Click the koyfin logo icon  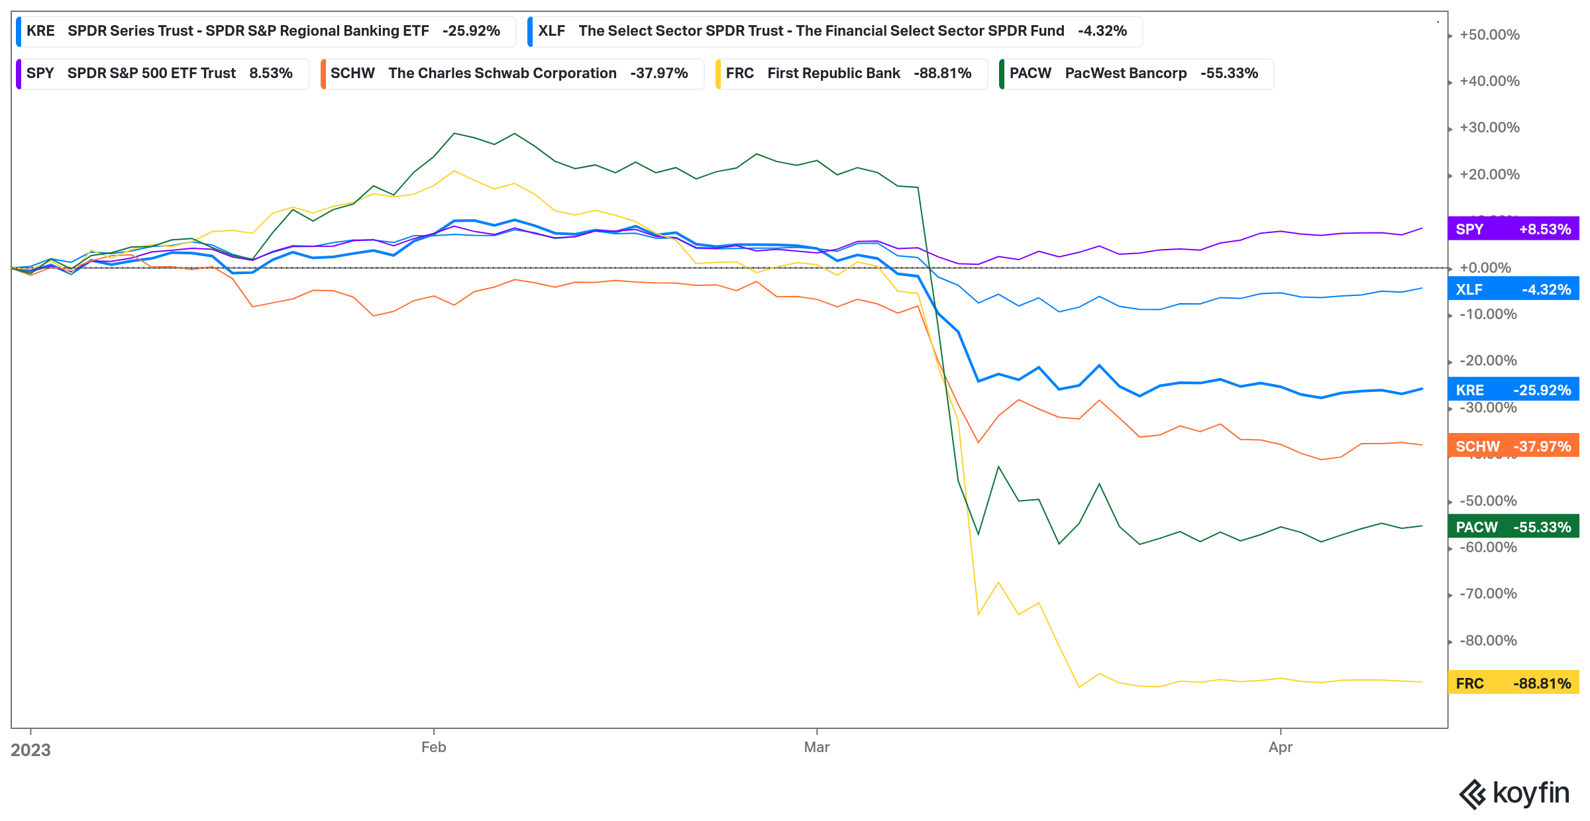[1473, 794]
